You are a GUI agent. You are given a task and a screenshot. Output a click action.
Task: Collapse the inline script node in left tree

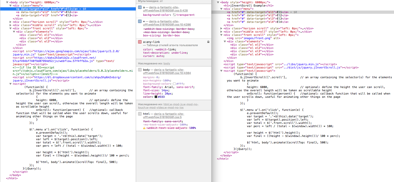(x=11, y=84)
